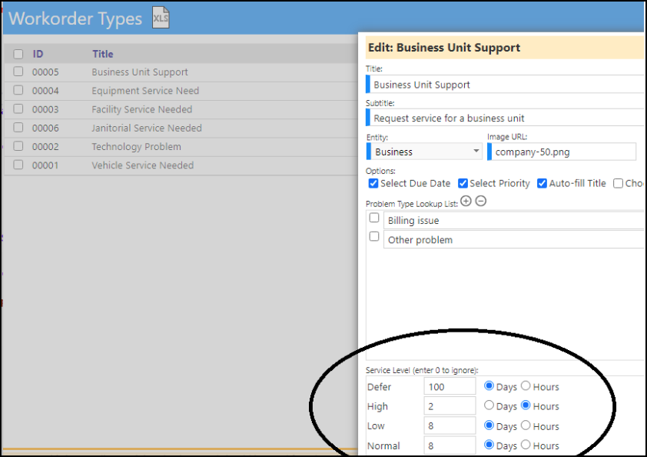Click the Title field Business Unit Support
Image resolution: width=647 pixels, height=457 pixels.
pos(506,85)
